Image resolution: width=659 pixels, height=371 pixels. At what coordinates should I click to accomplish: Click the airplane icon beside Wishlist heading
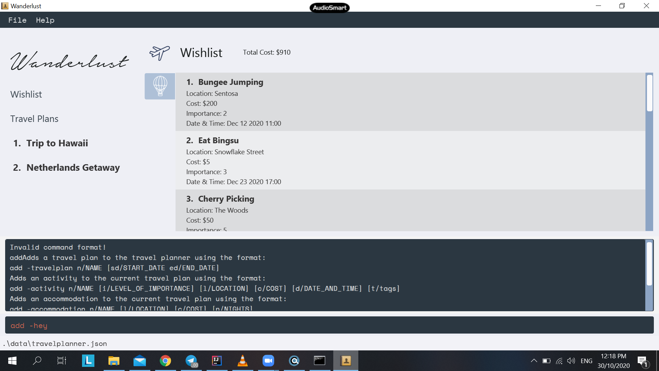coord(160,53)
